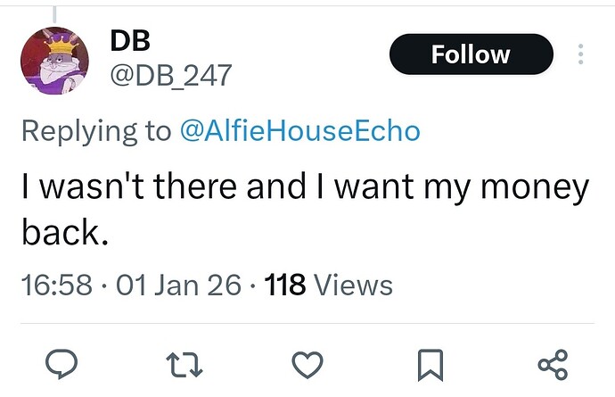Click the word Views

(x=354, y=285)
